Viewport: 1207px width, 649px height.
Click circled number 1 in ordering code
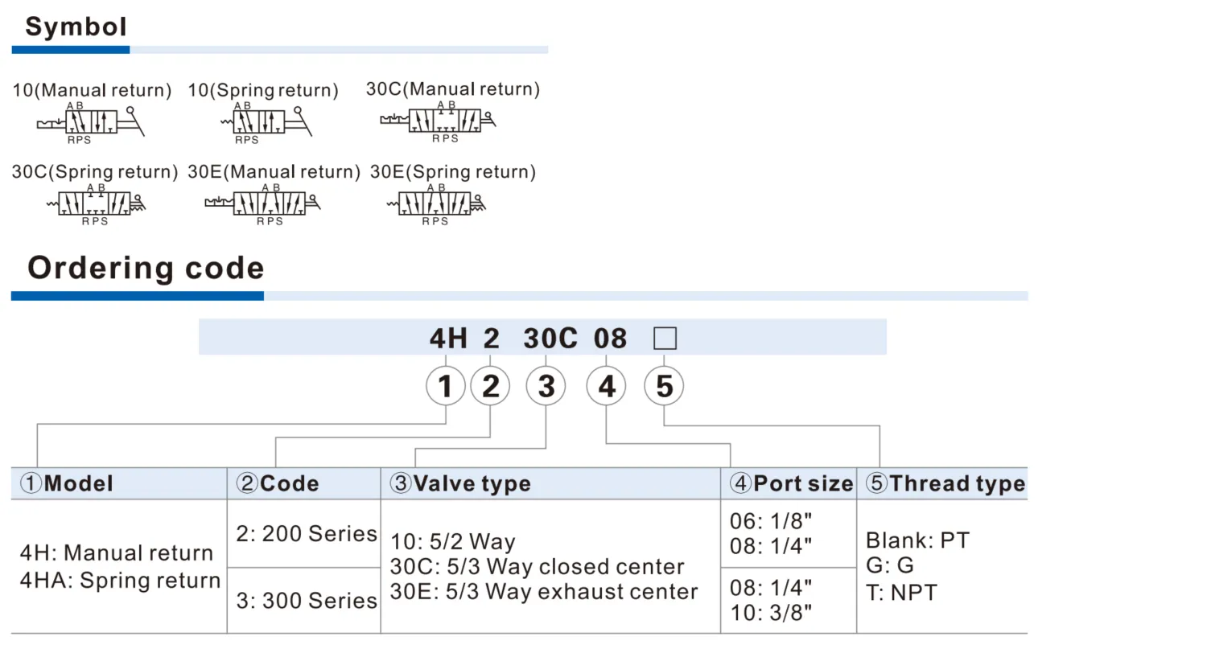[x=445, y=386]
